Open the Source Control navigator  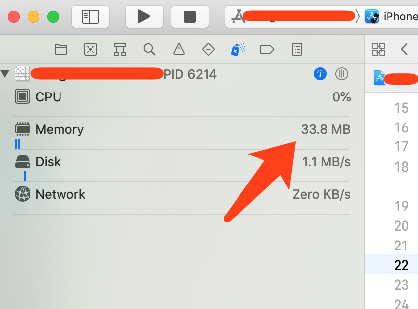tap(90, 49)
